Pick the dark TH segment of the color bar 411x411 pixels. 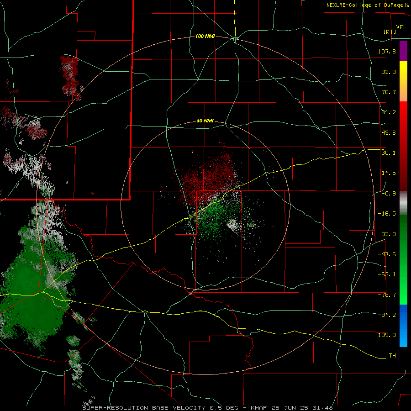[x=403, y=356]
